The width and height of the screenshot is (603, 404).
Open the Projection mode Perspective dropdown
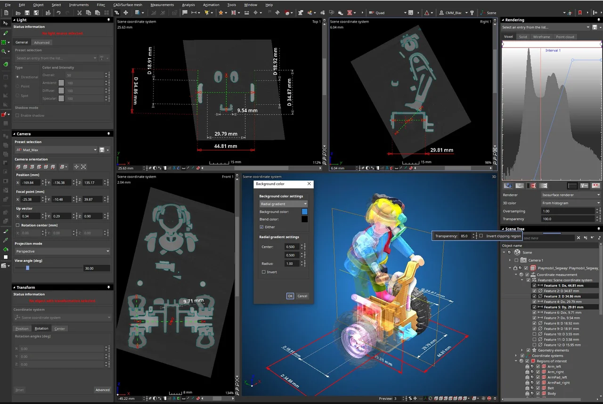[62, 251]
